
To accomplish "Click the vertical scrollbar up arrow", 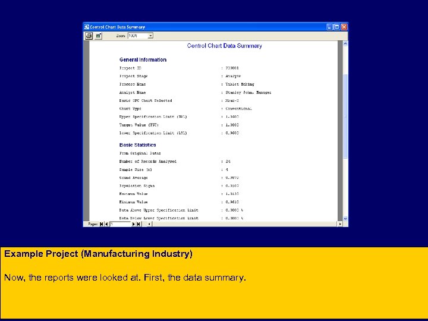I will pyautogui.click(x=345, y=43).
